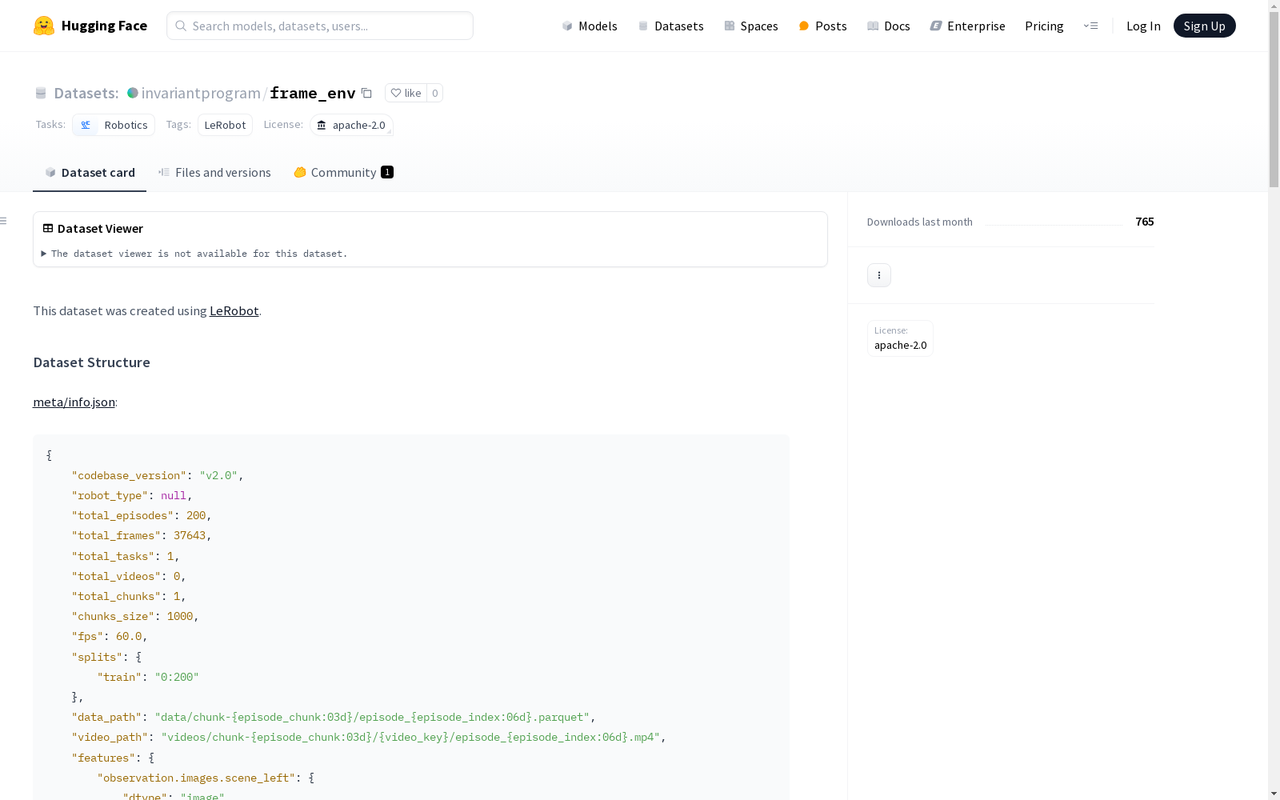This screenshot has width=1280, height=800.
Task: Click the Sign Up button
Action: click(1204, 26)
